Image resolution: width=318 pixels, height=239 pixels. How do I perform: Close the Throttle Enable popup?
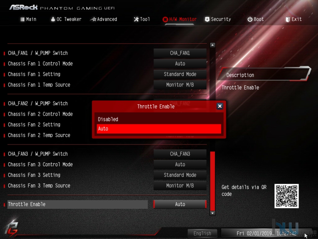point(220,106)
